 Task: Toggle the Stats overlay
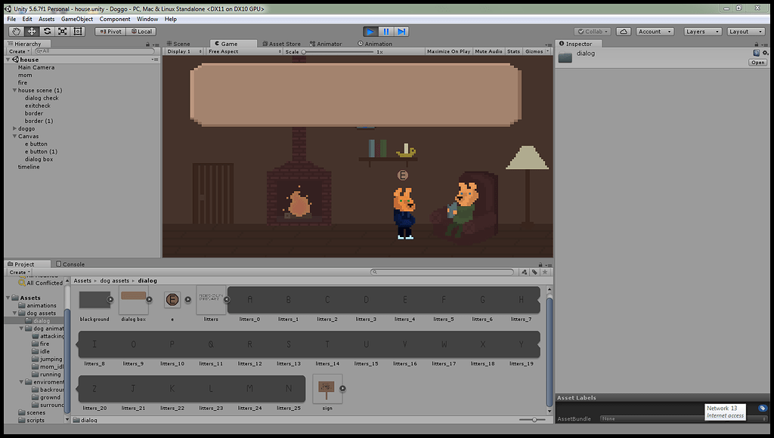click(x=513, y=51)
